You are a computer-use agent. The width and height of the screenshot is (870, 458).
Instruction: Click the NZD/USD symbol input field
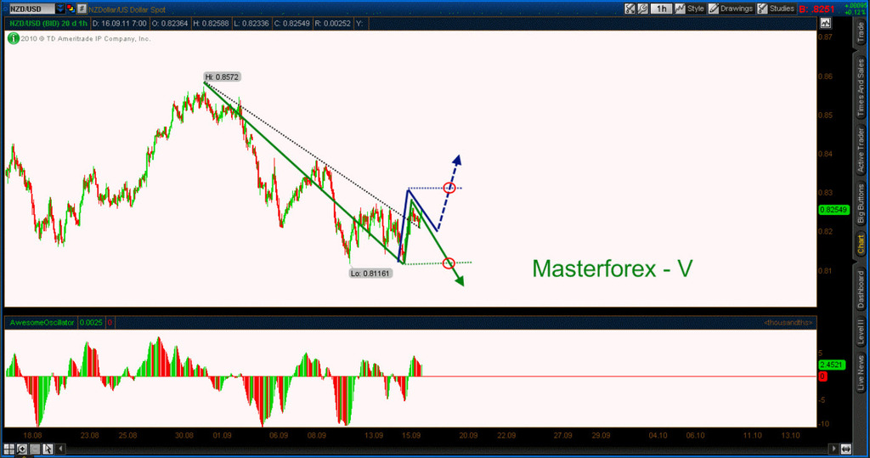pyautogui.click(x=31, y=8)
